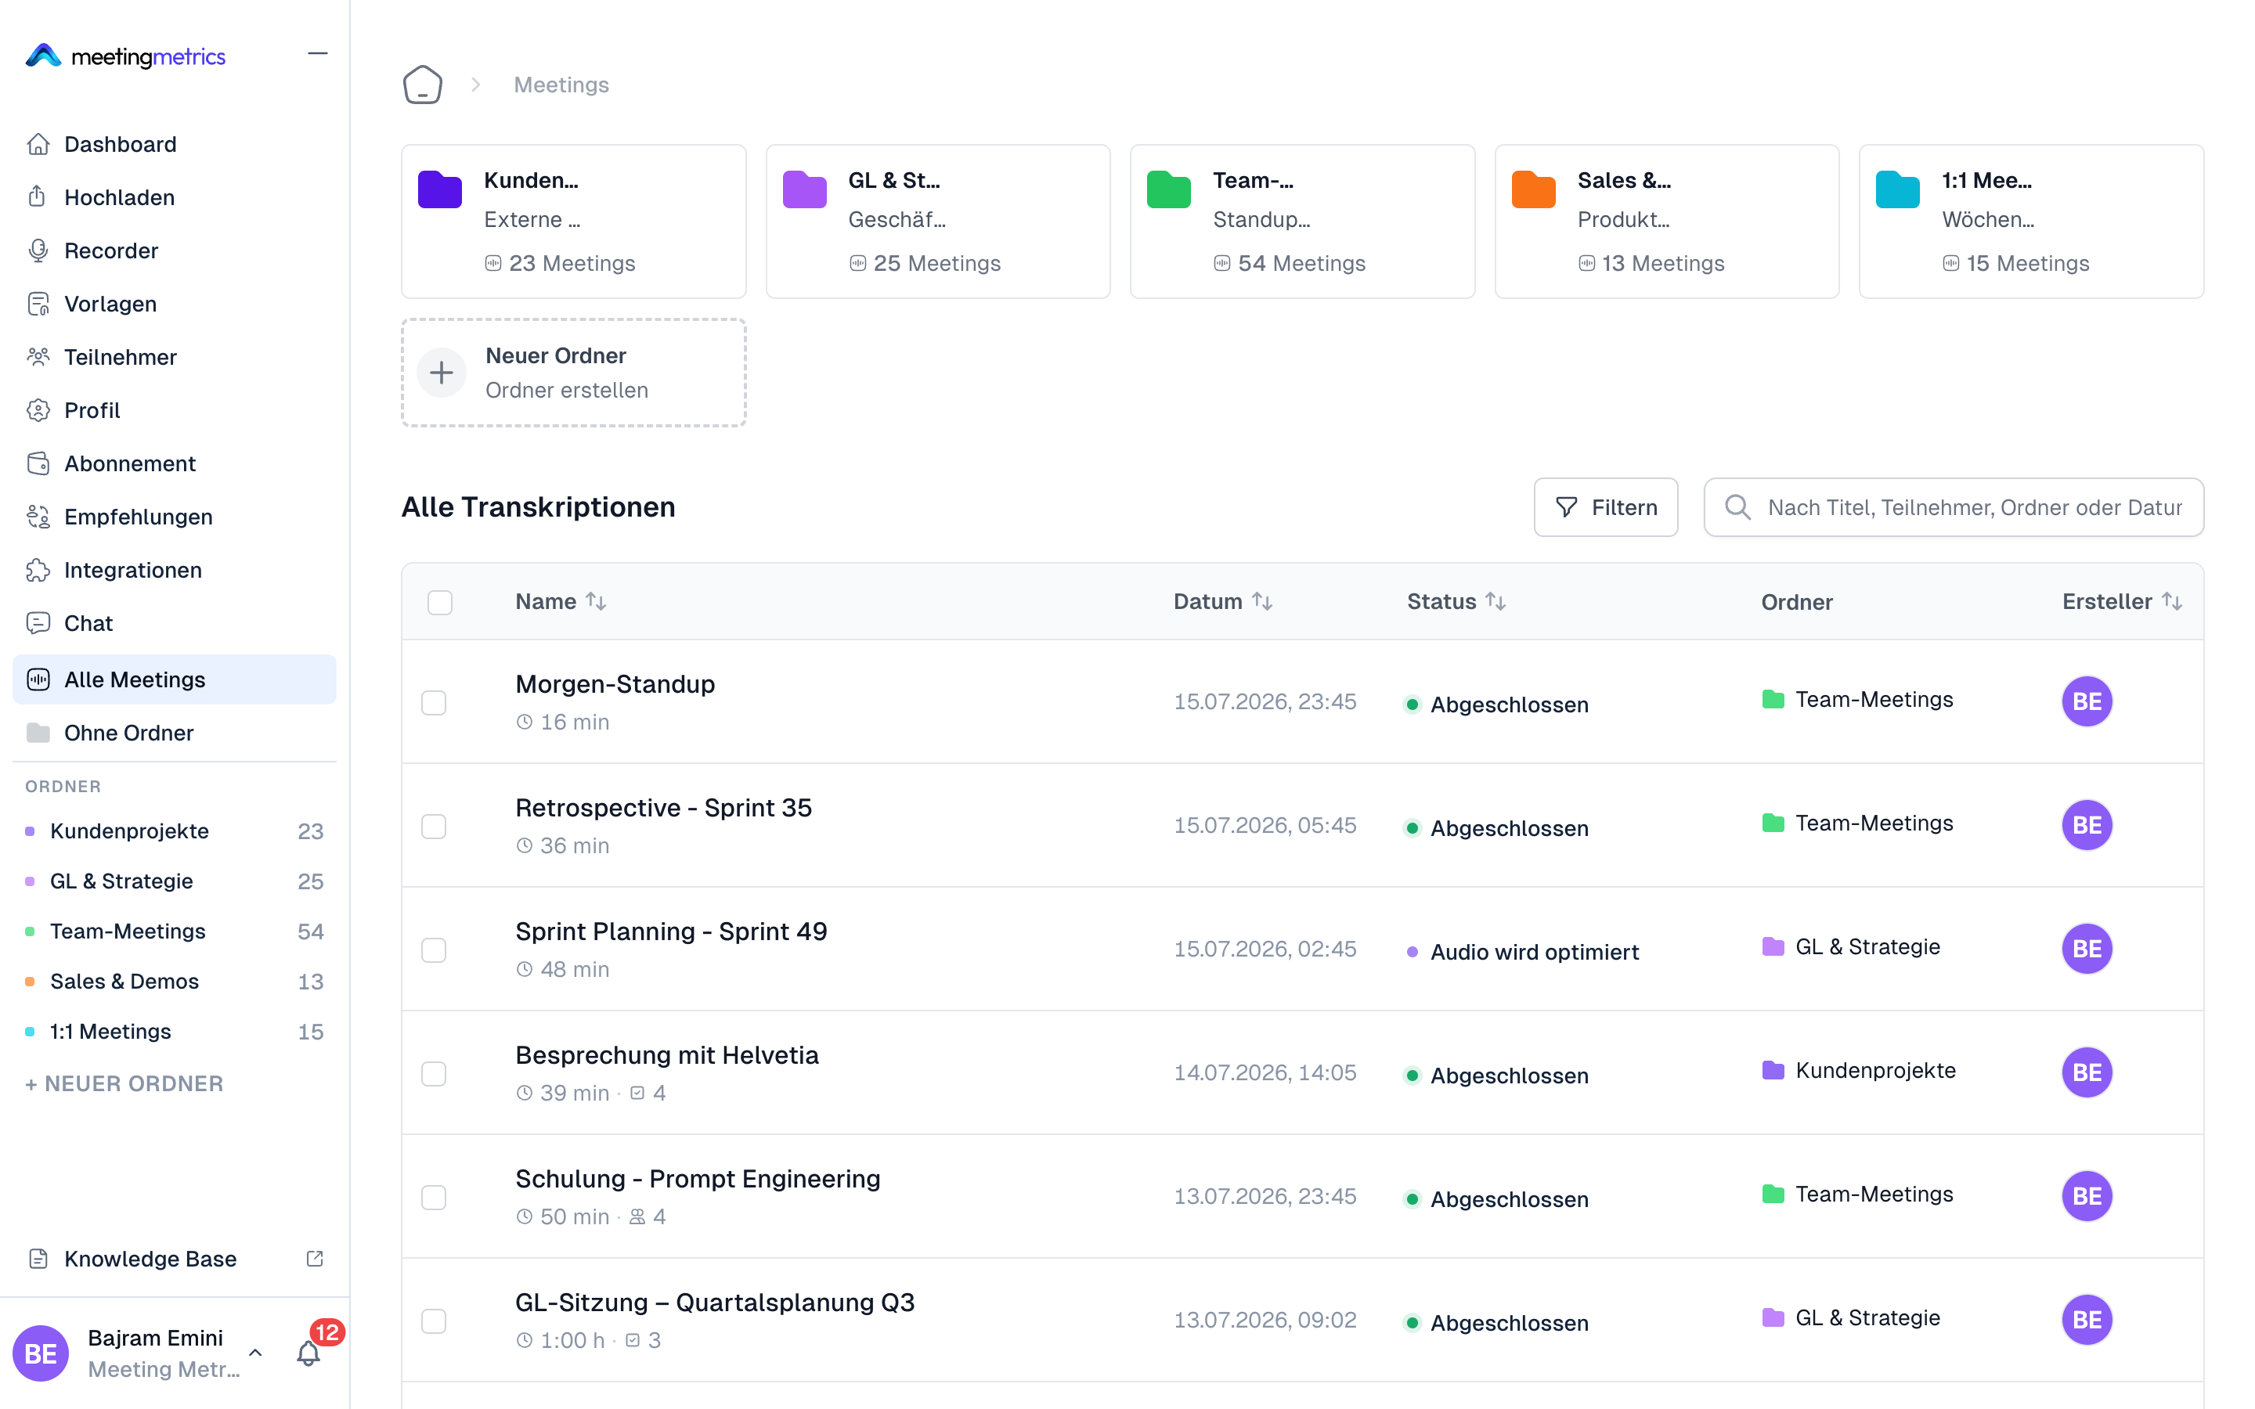
Task: Click the 1:1 Meetings cyan dot in sidebar
Action: [x=30, y=1032]
